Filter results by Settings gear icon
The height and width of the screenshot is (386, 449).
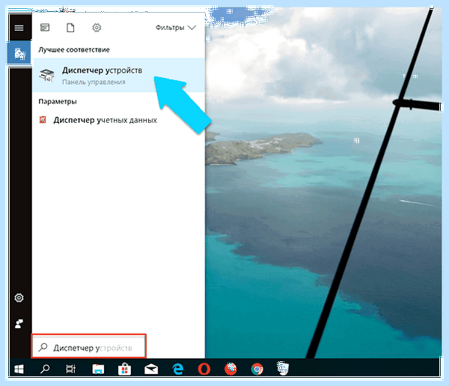[97, 28]
